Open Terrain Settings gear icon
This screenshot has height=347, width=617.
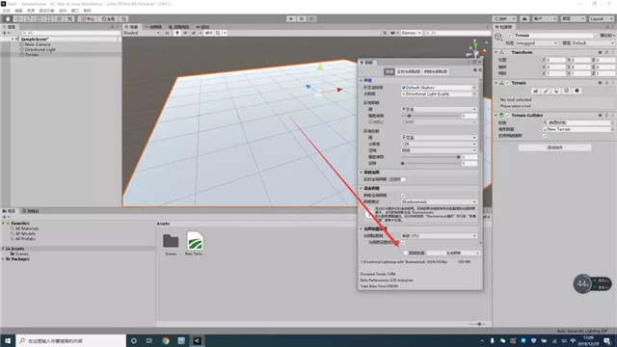click(577, 91)
